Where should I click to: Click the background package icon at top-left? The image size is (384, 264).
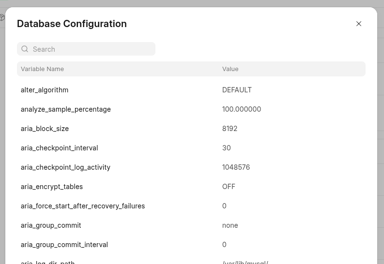2,18
